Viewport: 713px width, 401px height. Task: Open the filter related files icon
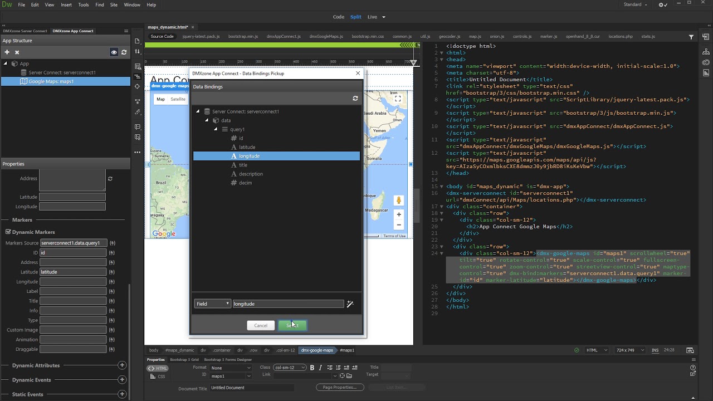pos(691,37)
